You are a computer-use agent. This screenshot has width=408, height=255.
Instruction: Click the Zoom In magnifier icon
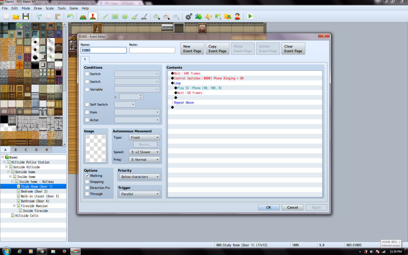point(157,17)
